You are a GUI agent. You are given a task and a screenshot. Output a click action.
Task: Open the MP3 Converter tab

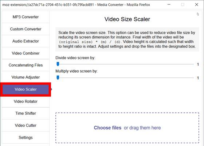(x=25, y=17)
